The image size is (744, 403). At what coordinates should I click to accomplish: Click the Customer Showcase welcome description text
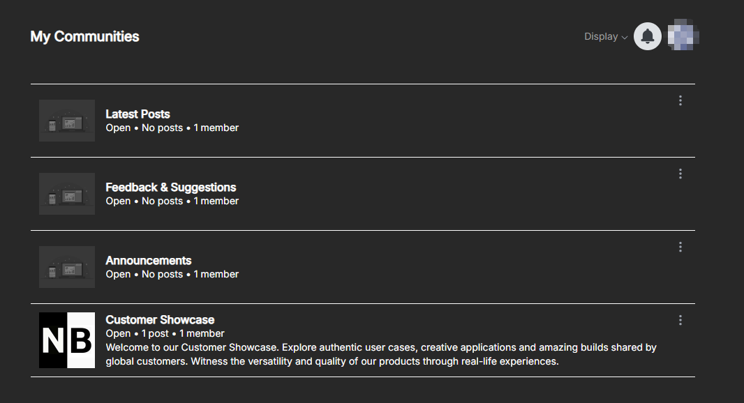click(381, 354)
